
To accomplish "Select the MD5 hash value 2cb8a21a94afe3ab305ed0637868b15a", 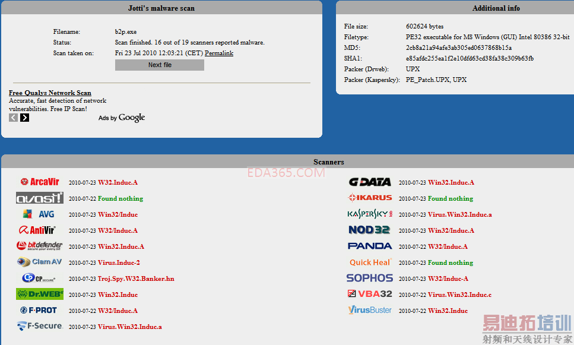I will (459, 48).
